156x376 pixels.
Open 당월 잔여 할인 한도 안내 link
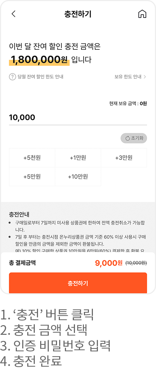tap(40, 77)
